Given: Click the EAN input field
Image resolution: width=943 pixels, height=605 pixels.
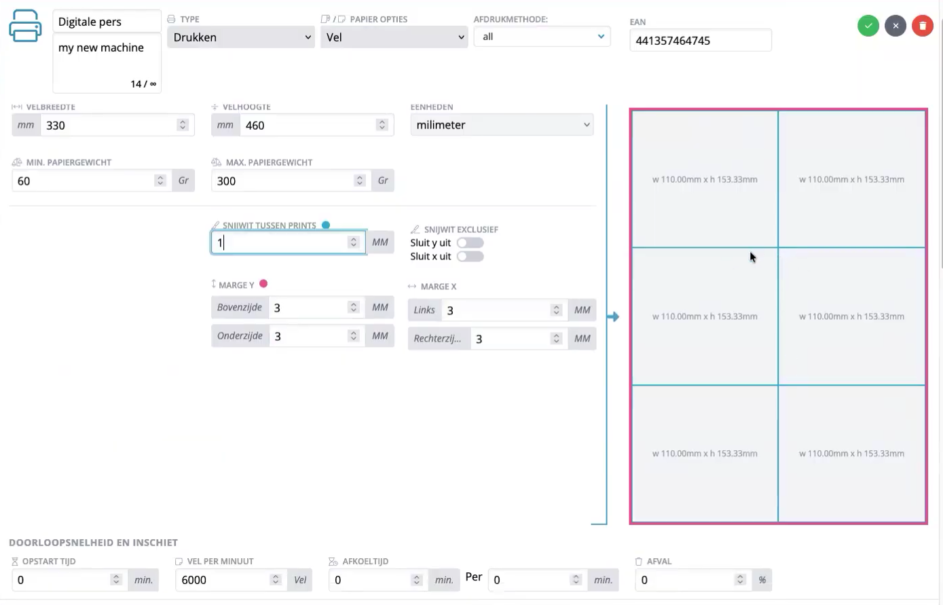Looking at the screenshot, I should pos(700,41).
